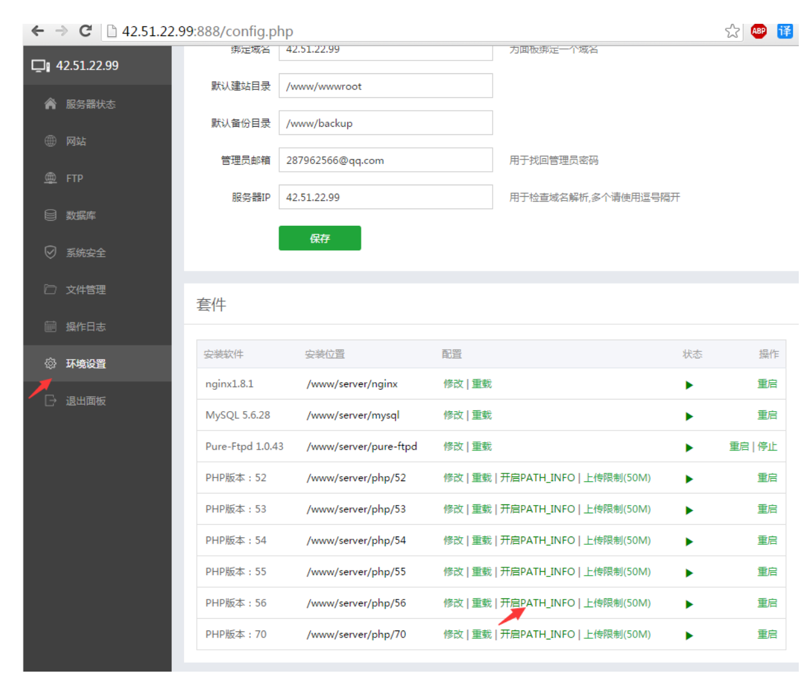Click the green 保存 button
Screen dimensions: 802x698
tap(320, 238)
